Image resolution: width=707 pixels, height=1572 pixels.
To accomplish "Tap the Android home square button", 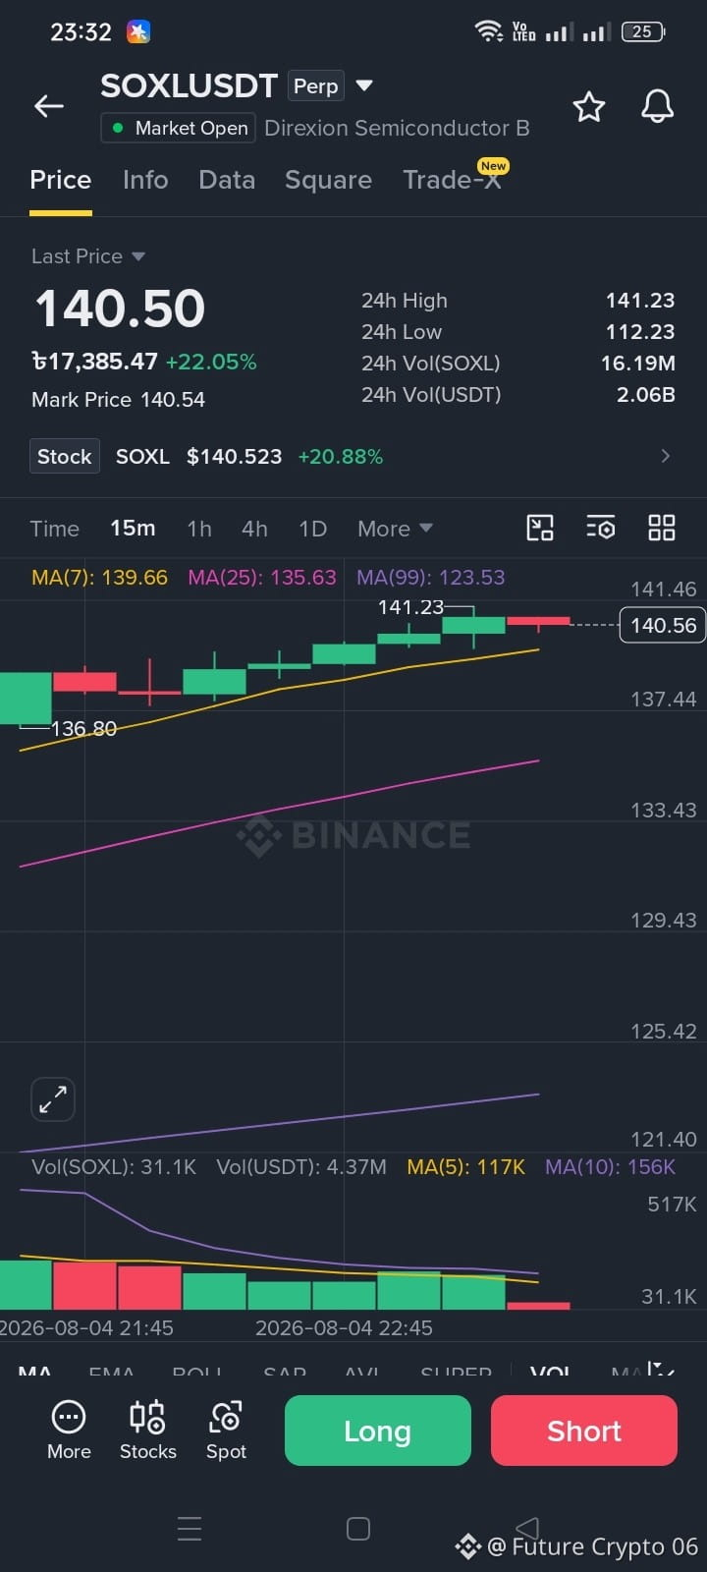I will pos(358,1529).
